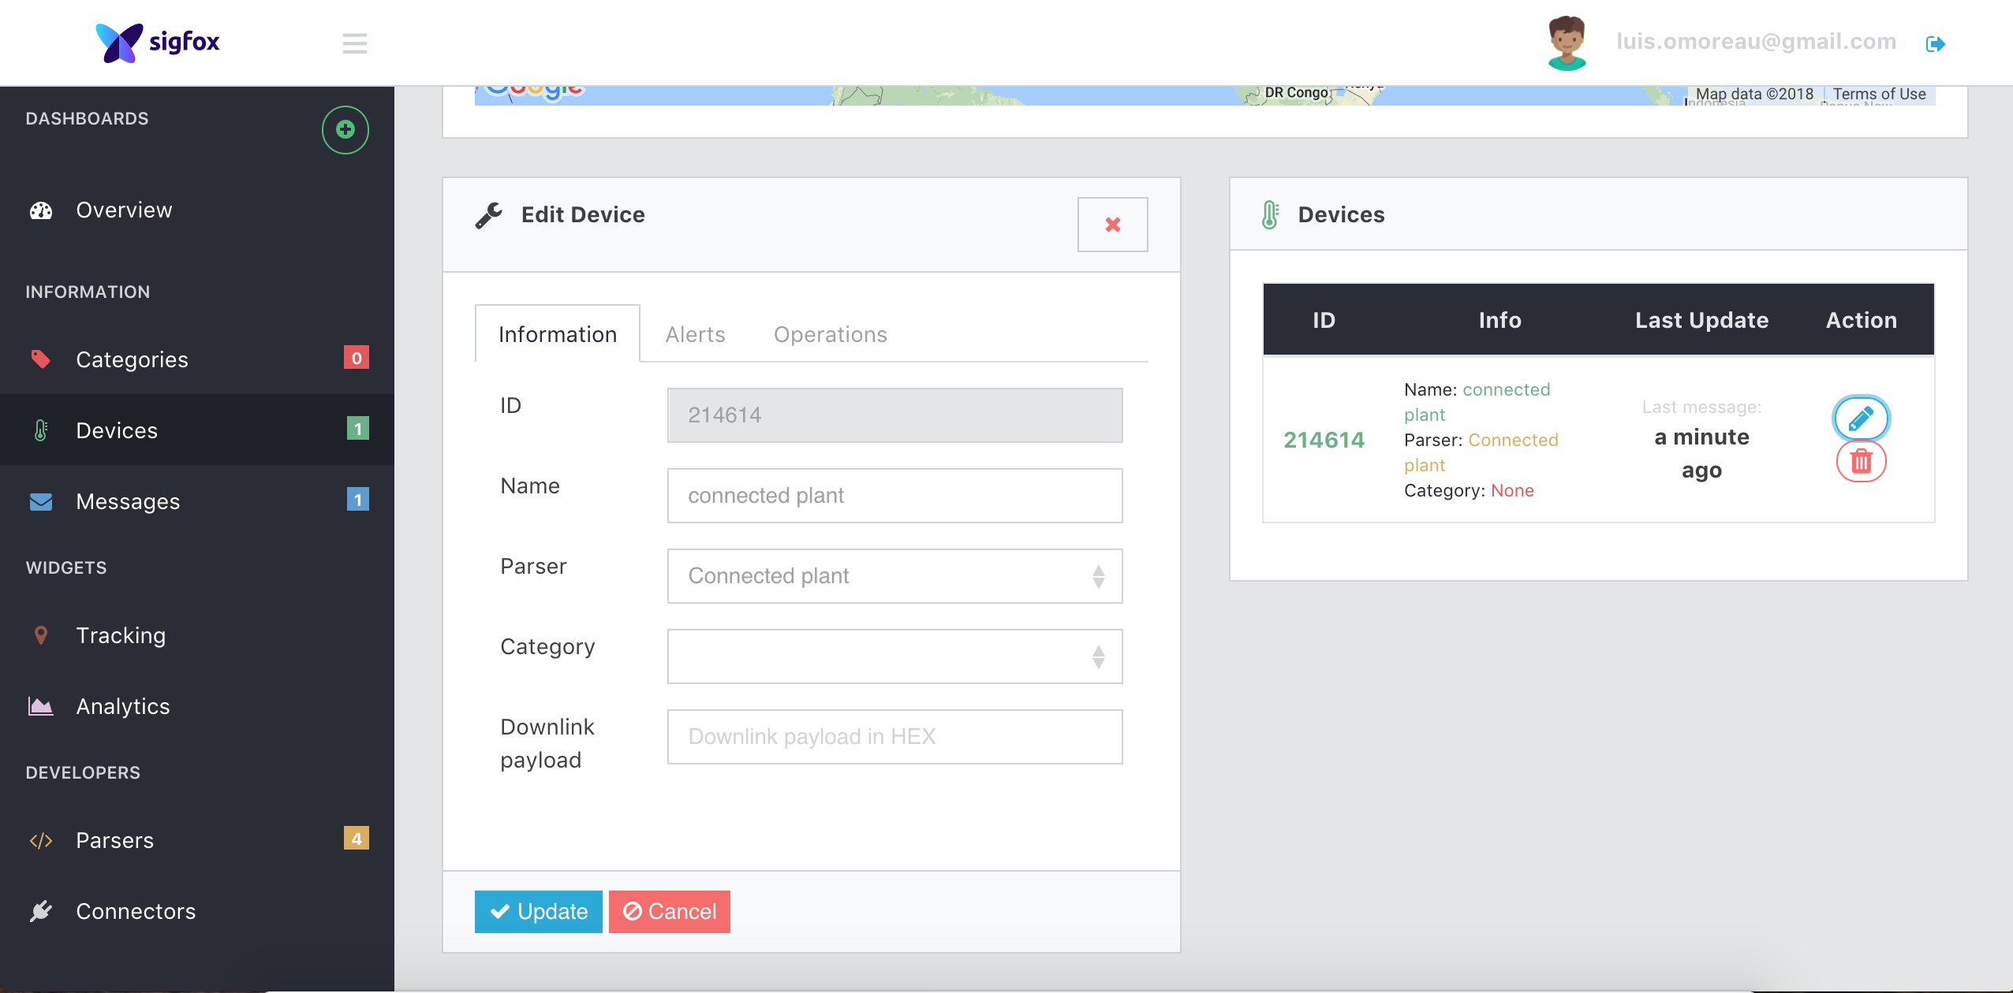Click the add dashboard plus icon
This screenshot has height=993, width=2013.
coord(345,130)
